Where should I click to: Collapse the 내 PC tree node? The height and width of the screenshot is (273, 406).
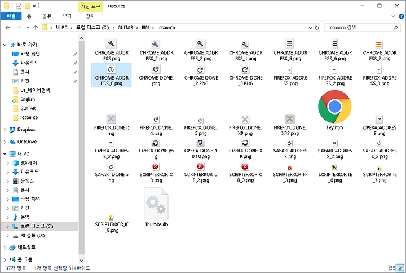coord(5,153)
